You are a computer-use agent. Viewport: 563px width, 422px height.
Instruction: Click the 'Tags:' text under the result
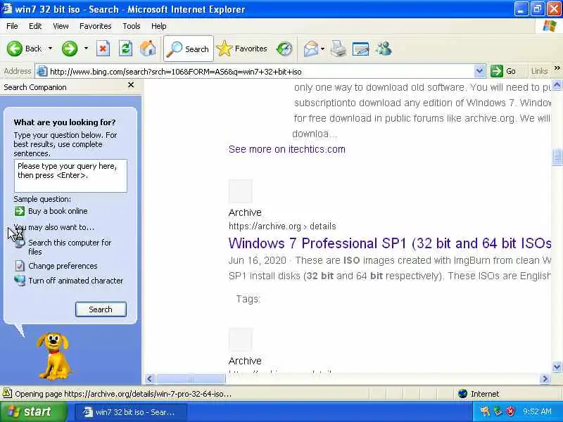[x=248, y=299]
